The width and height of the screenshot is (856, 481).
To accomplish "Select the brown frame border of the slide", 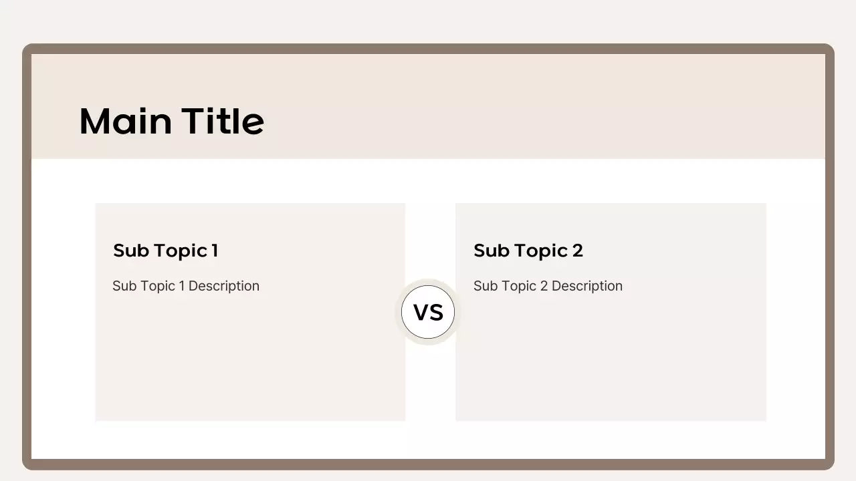I will point(27,267).
